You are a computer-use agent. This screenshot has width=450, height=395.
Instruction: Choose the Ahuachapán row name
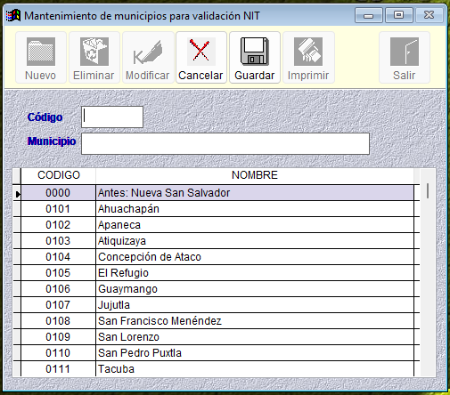click(255, 209)
